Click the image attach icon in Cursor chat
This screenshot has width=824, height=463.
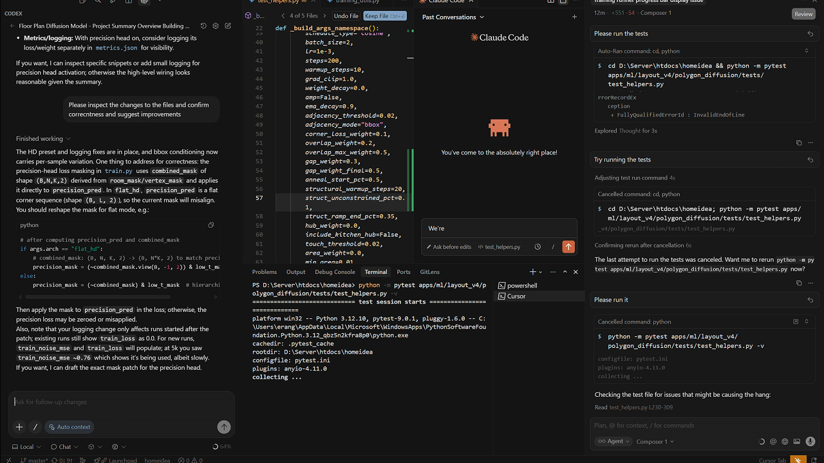coord(797,442)
